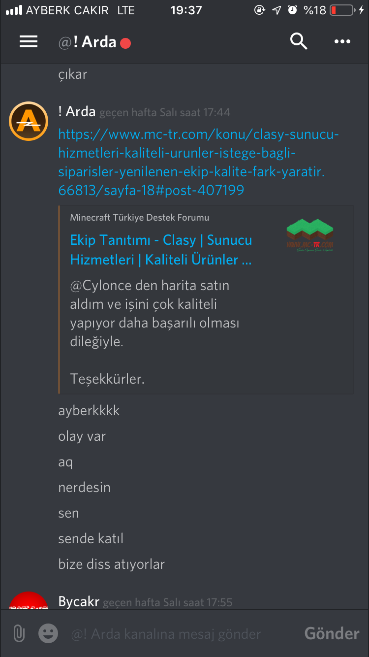Tap the Bycakr username

point(79,601)
